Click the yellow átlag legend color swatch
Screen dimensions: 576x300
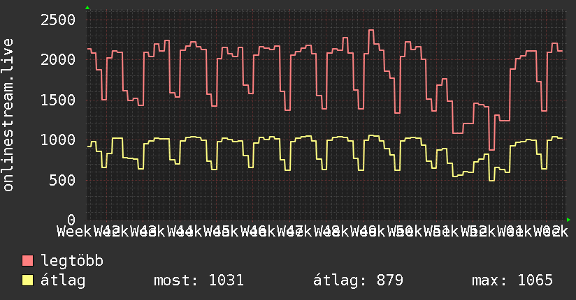pyautogui.click(x=28, y=280)
